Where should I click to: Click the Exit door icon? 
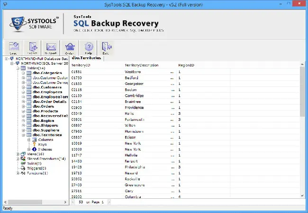[107, 47]
